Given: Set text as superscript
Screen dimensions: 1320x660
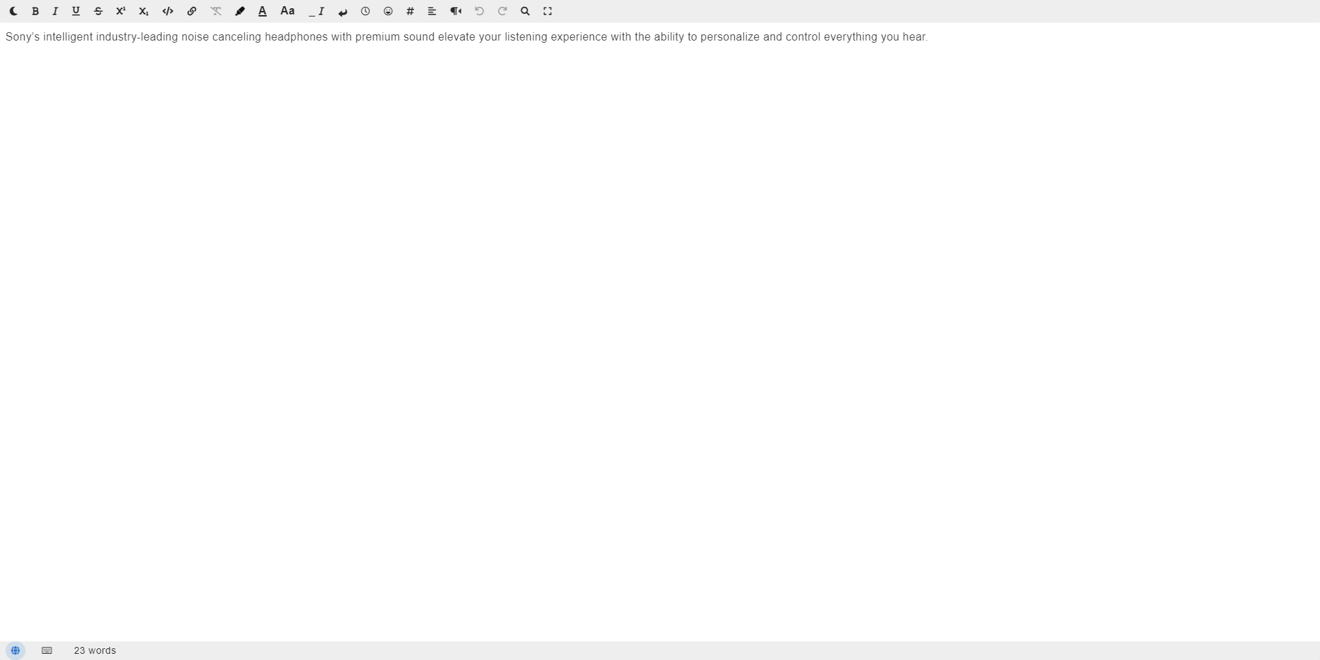Looking at the screenshot, I should coord(120,11).
